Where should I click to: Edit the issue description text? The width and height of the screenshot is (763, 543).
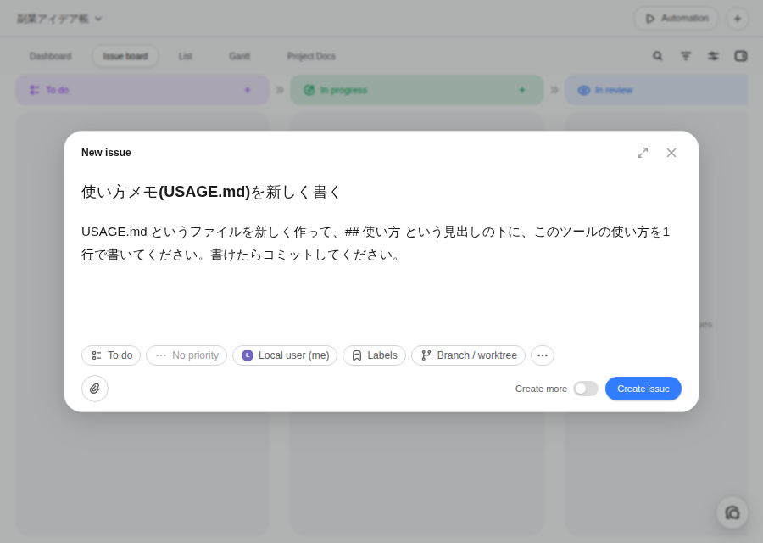point(381,243)
